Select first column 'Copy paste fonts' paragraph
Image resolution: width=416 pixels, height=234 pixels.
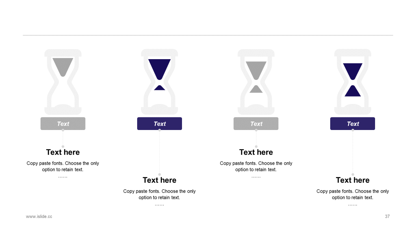[x=63, y=169]
